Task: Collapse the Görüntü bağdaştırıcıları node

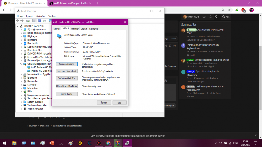Action: [x=21, y=64]
